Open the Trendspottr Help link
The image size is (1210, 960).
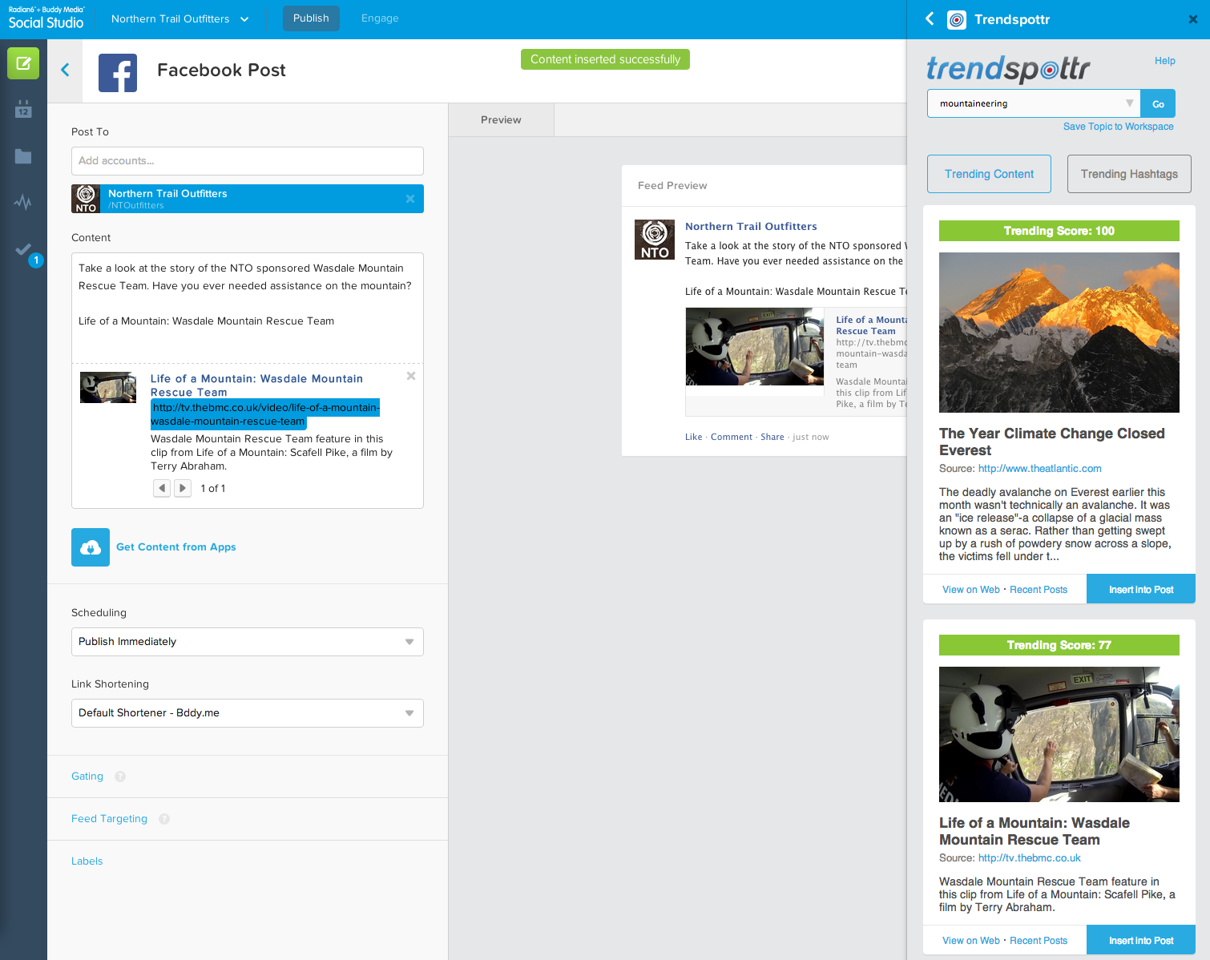tap(1165, 61)
